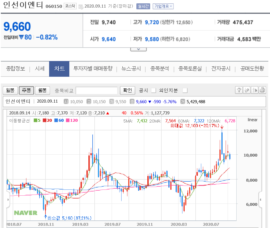Open the 기업개요 dropdown
The height and width of the screenshot is (228, 270).
163,6
